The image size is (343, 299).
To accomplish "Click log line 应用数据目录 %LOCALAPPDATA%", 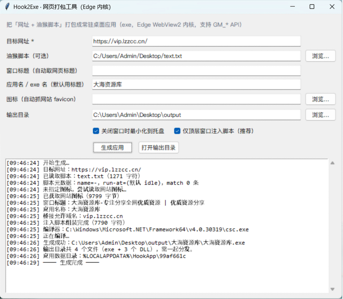I will pyautogui.click(x=96, y=256).
